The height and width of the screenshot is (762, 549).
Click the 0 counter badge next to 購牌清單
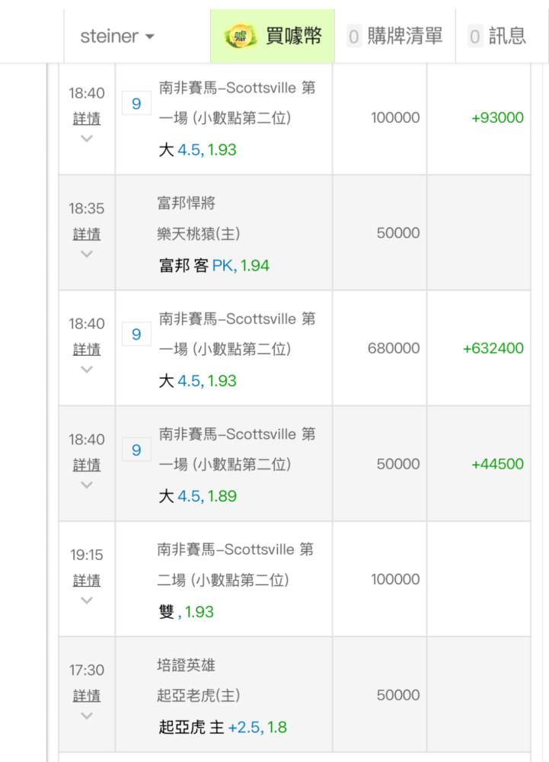tap(353, 37)
